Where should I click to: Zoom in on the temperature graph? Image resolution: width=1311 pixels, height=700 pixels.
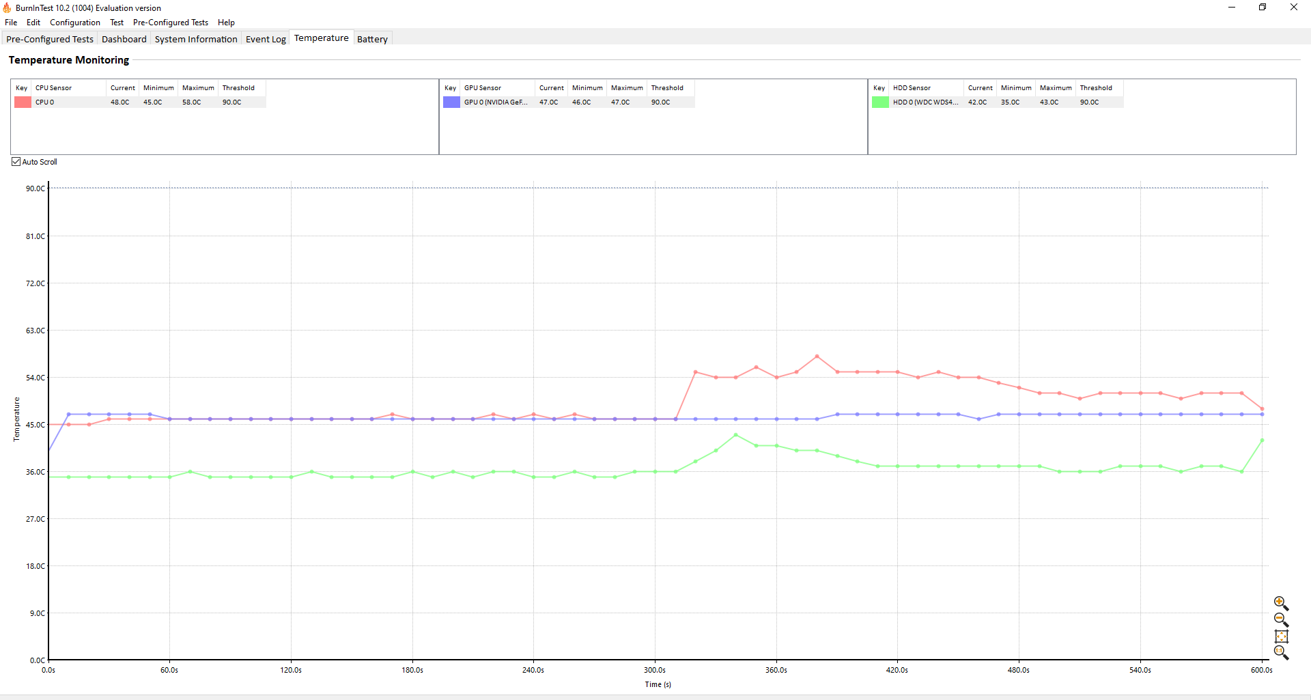pyautogui.click(x=1281, y=603)
